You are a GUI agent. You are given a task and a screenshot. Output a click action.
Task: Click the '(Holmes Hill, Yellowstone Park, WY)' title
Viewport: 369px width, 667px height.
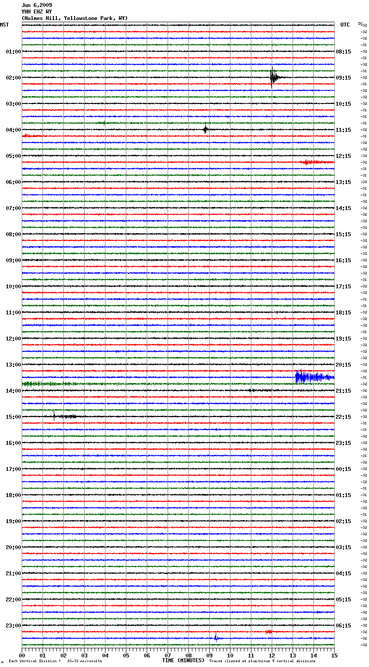[x=75, y=18]
